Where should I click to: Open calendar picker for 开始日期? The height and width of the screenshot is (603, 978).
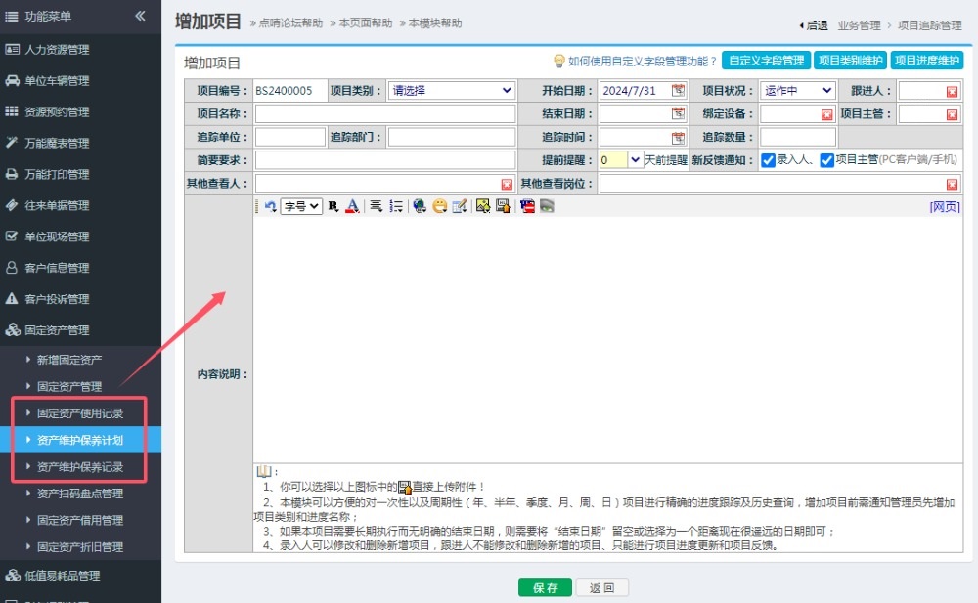point(678,91)
